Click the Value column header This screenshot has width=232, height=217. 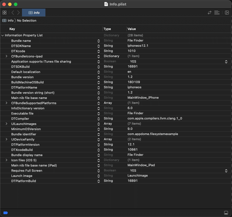(x=132, y=29)
